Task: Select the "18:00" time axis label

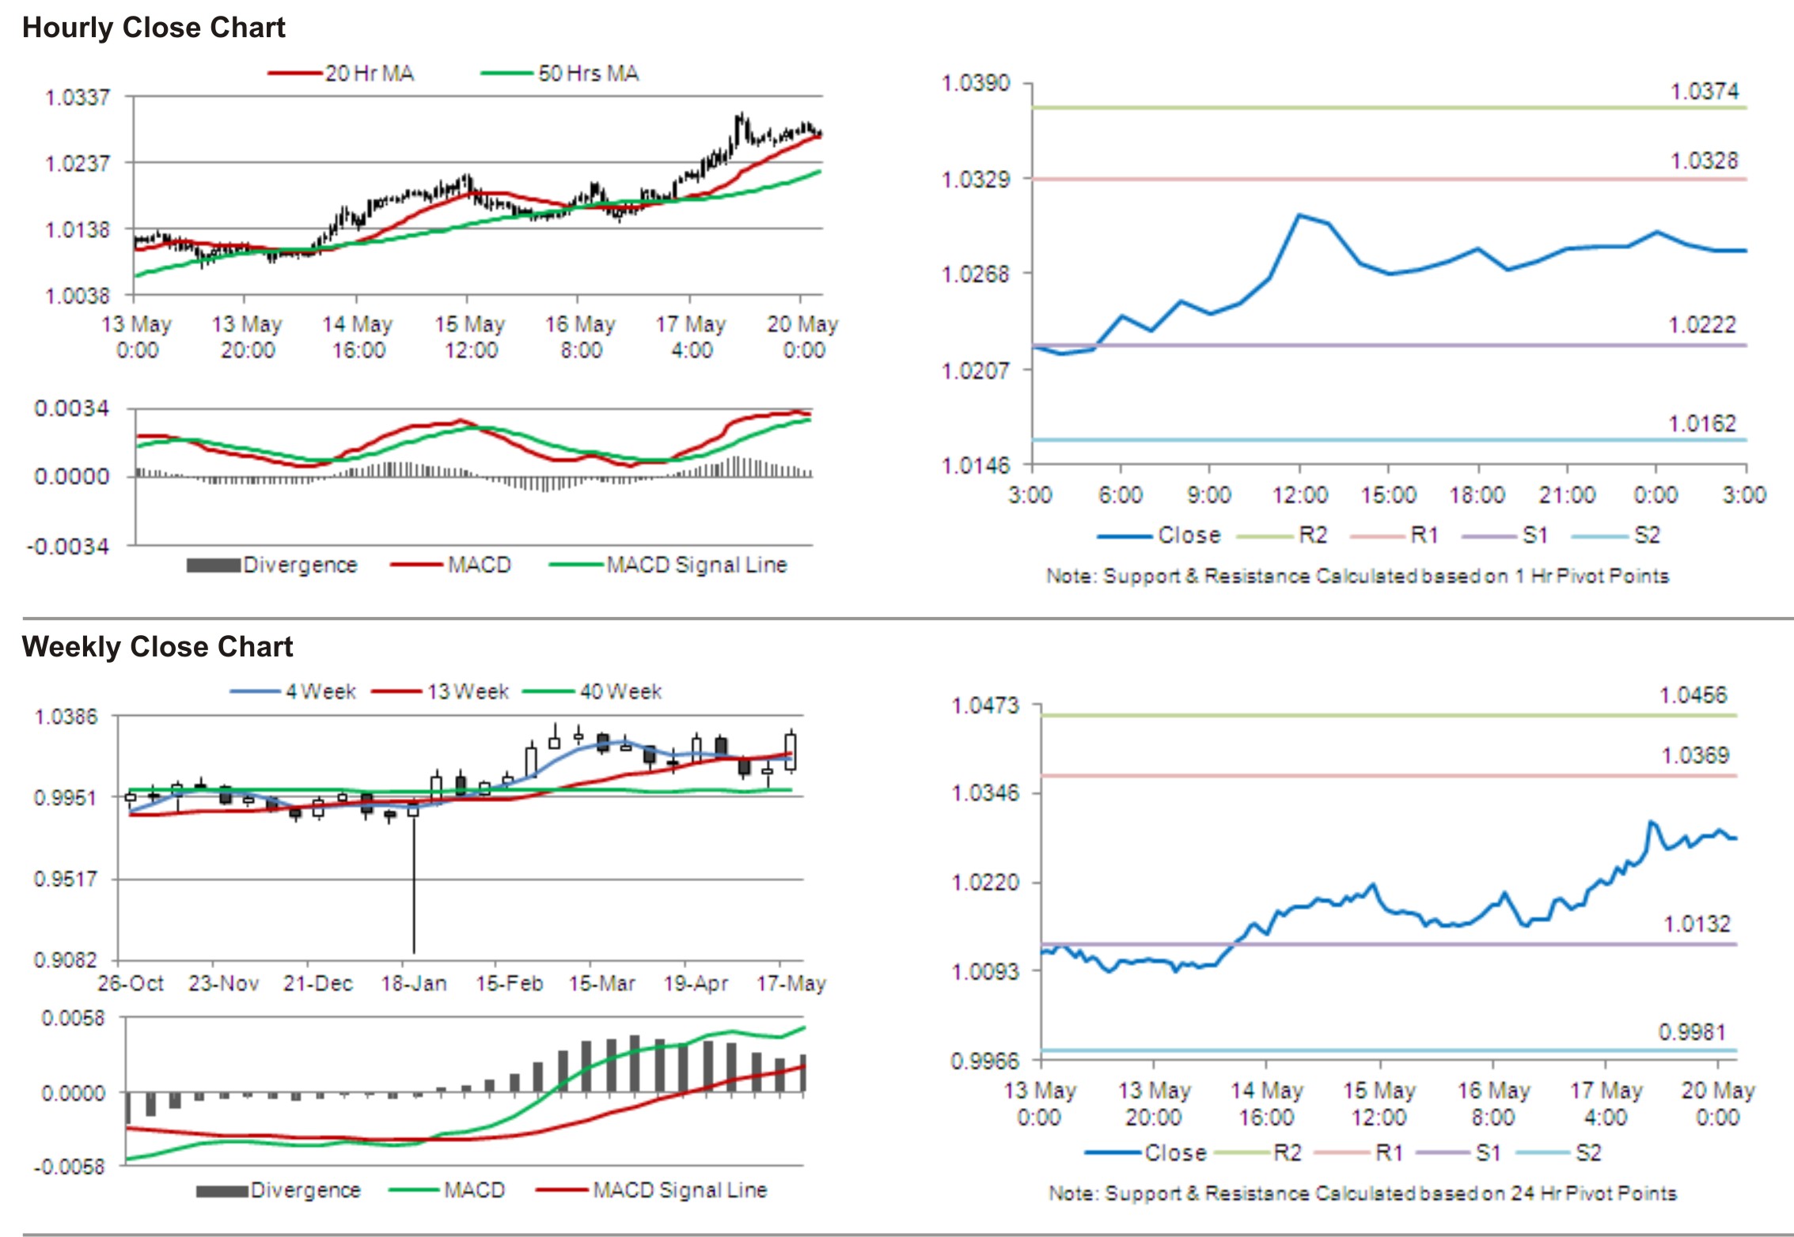Action: (x=1477, y=496)
